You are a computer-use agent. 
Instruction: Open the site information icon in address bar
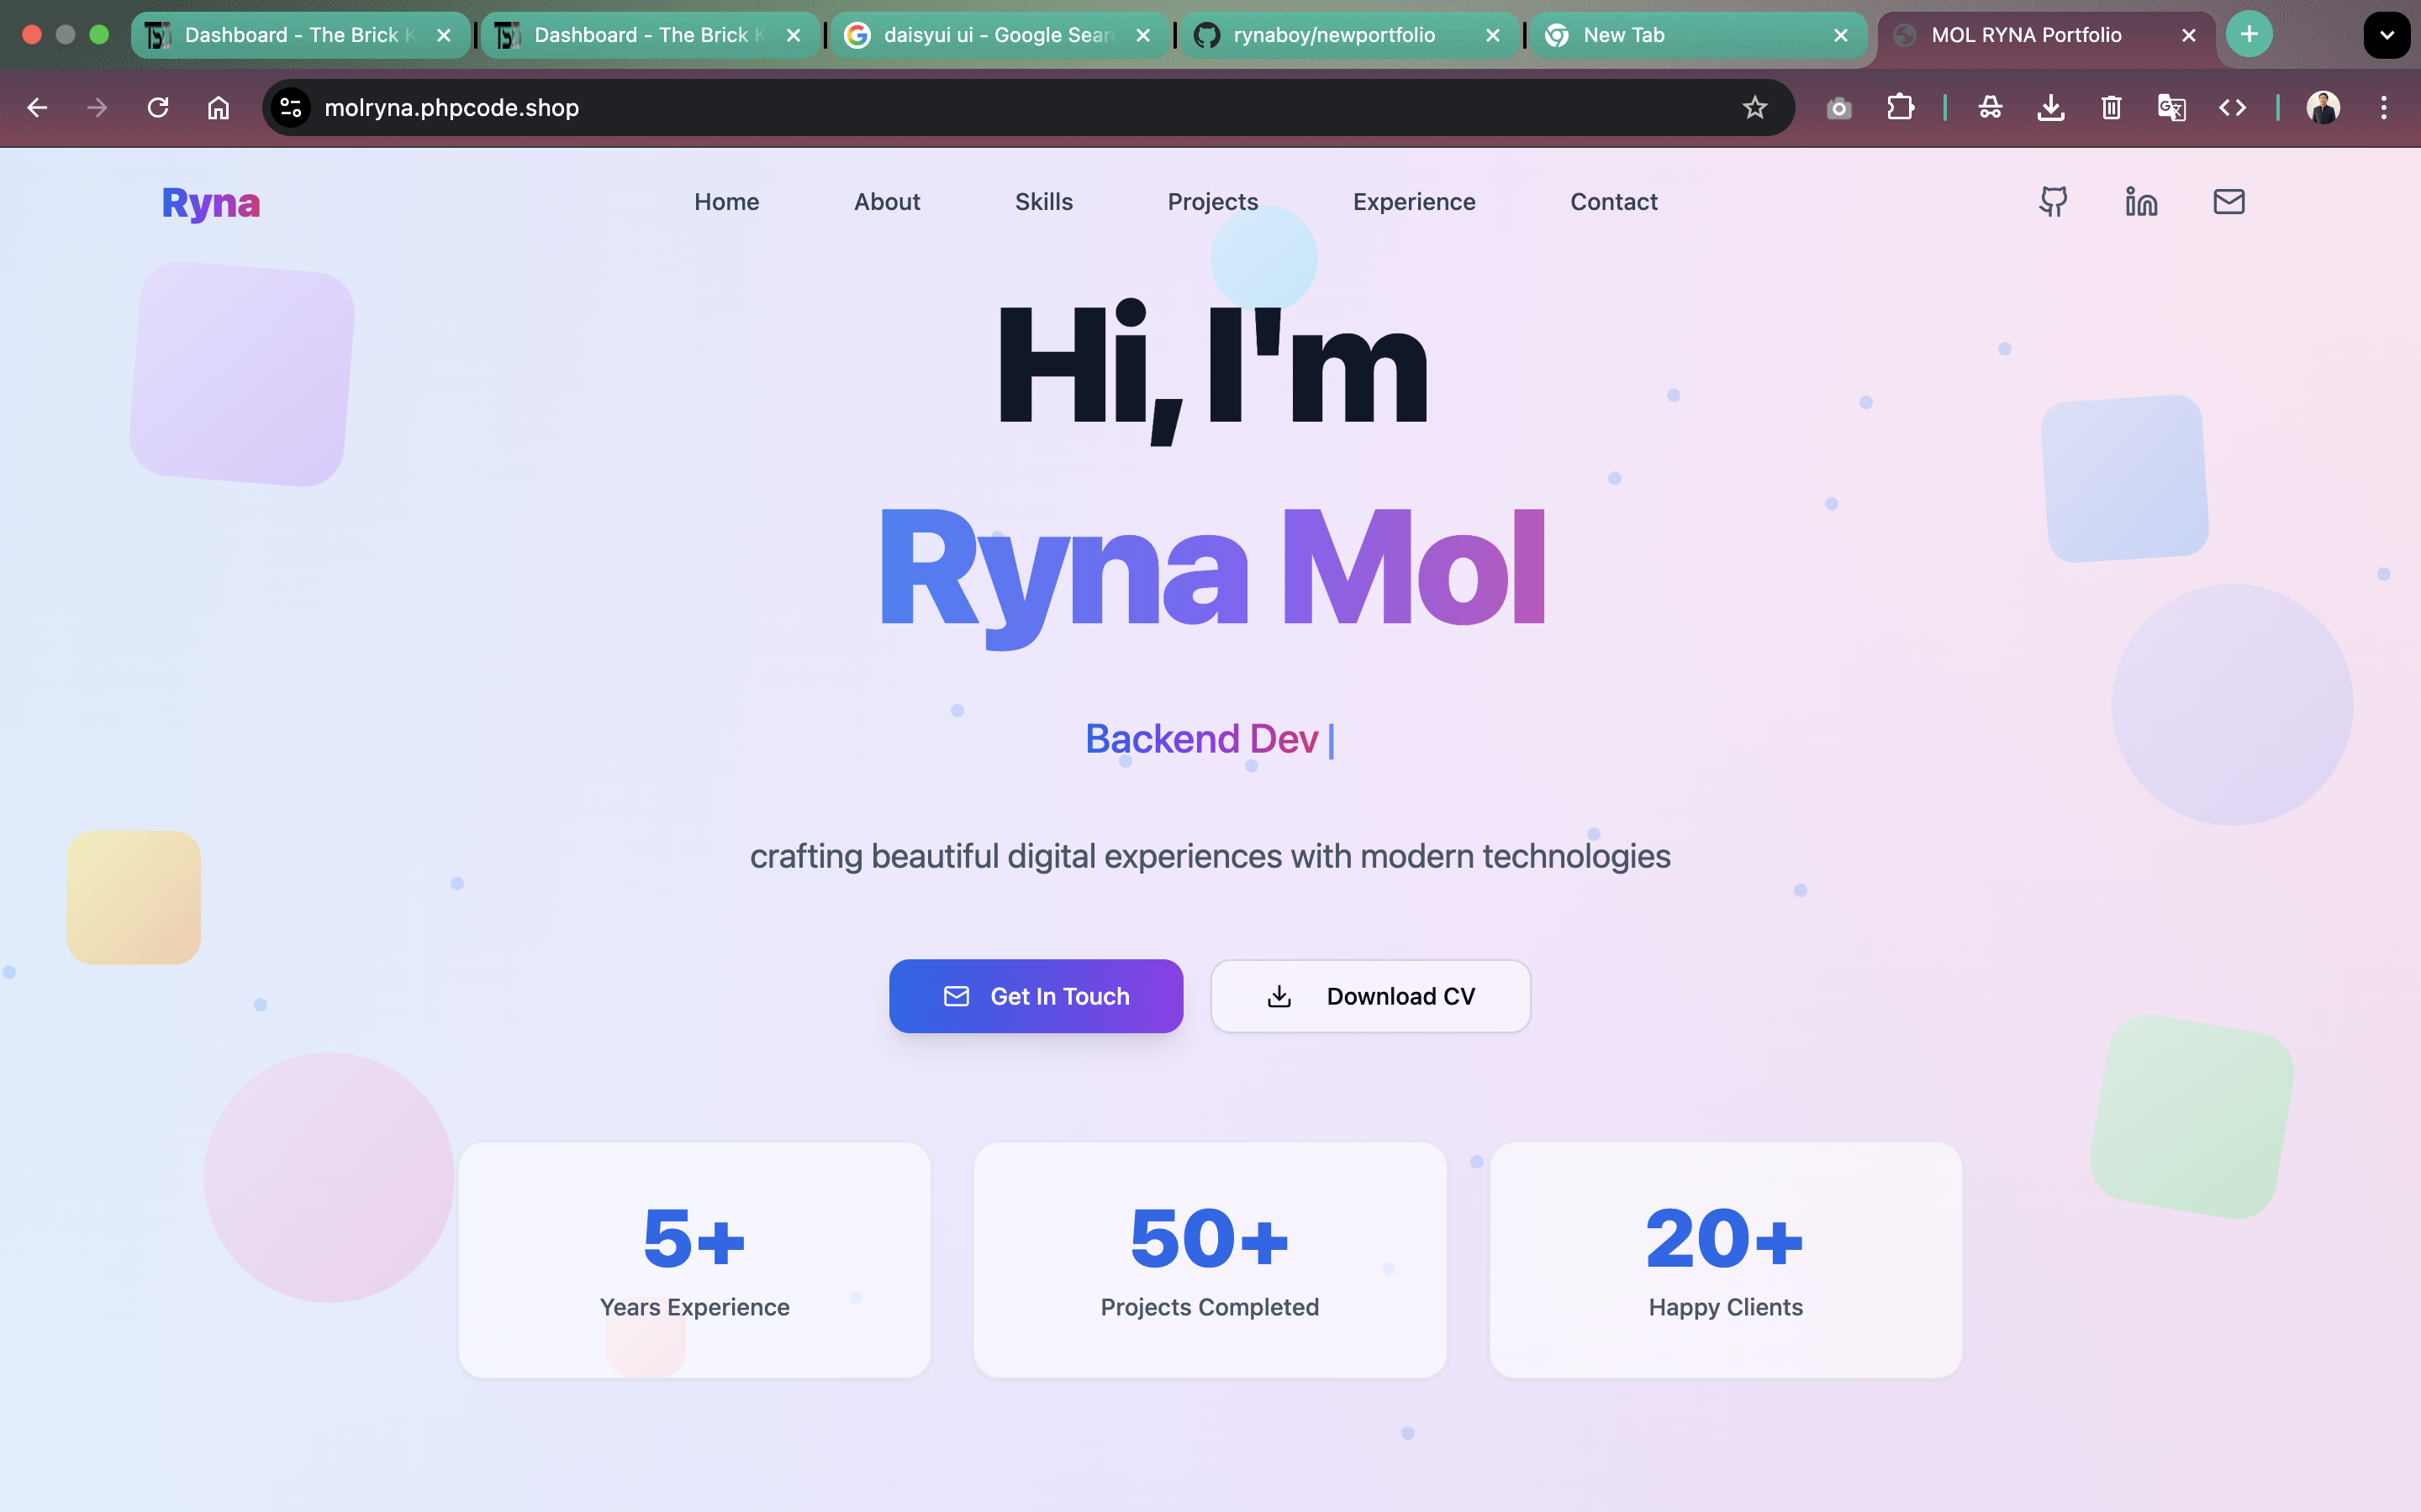point(291,108)
